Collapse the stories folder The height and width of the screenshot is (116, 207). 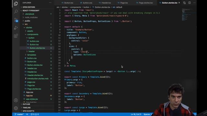pyautogui.click(x=29, y=28)
